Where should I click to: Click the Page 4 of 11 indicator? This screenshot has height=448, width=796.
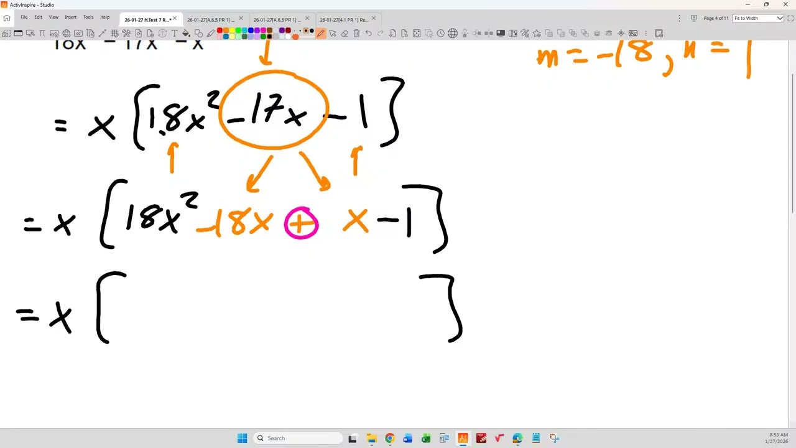coord(716,18)
